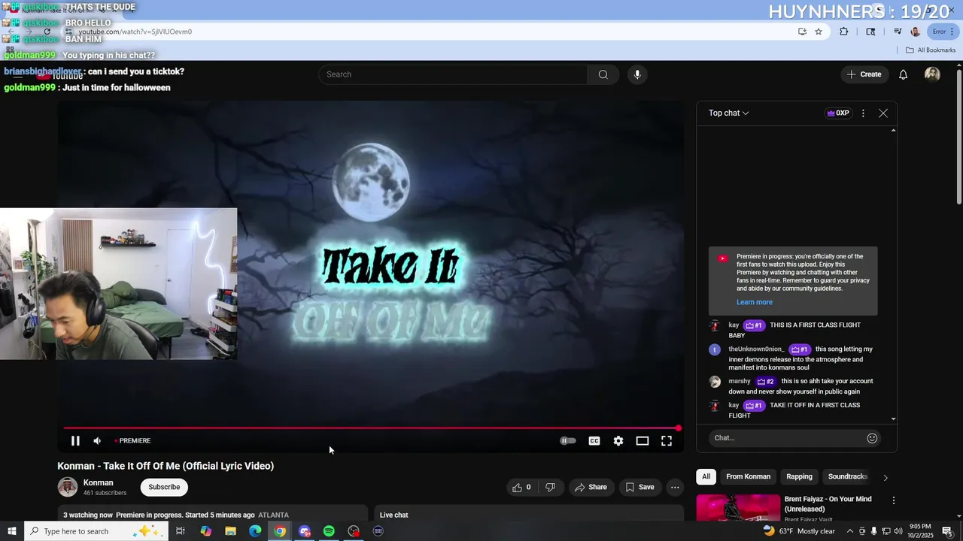The width and height of the screenshot is (963, 541).
Task: Click Type here to search box
Action: 96,531
